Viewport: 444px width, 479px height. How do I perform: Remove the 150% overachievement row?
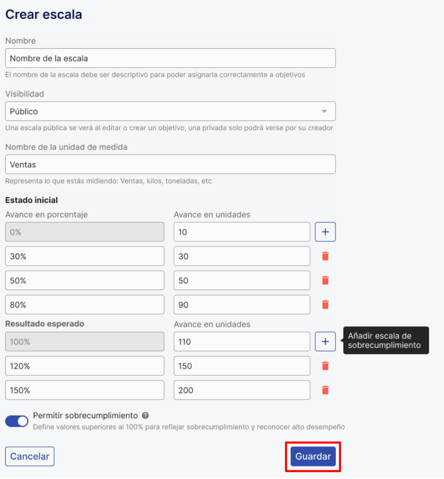[x=326, y=390]
